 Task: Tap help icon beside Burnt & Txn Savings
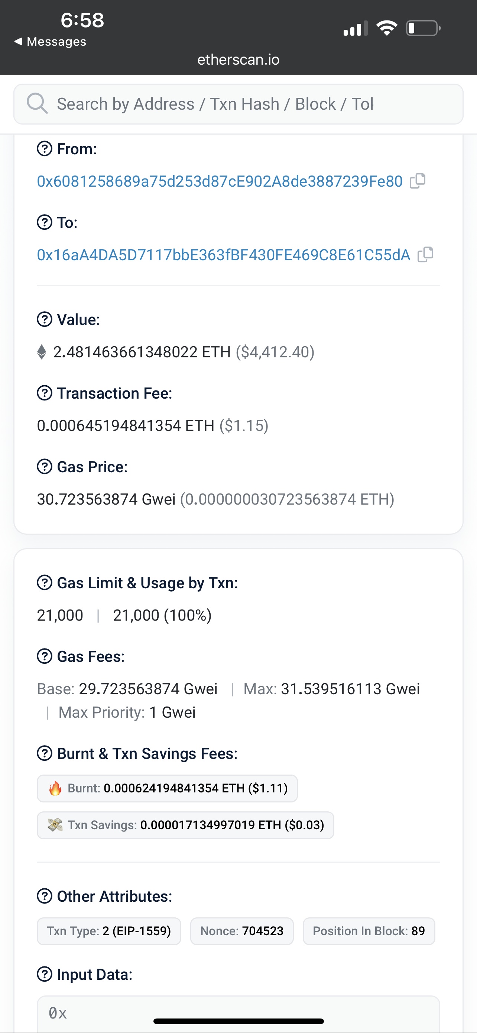pyautogui.click(x=45, y=753)
